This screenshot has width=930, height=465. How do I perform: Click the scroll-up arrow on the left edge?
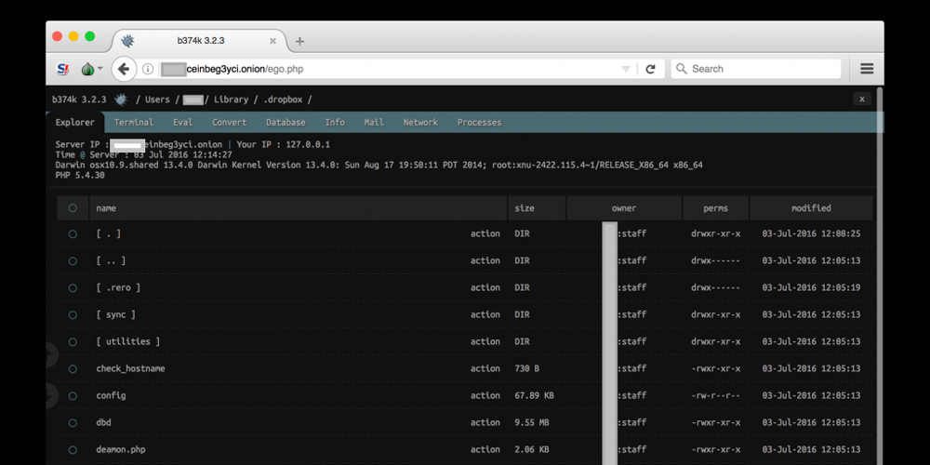tap(49, 354)
